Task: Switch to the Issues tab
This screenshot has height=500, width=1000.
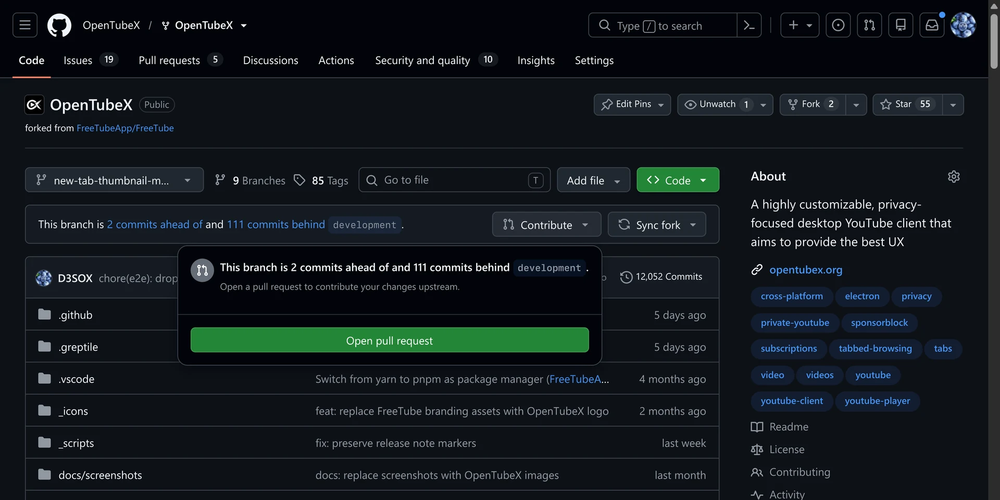Action: pyautogui.click(x=90, y=60)
